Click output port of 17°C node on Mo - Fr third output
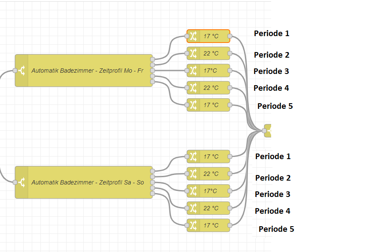391x252 pixels. (230, 71)
